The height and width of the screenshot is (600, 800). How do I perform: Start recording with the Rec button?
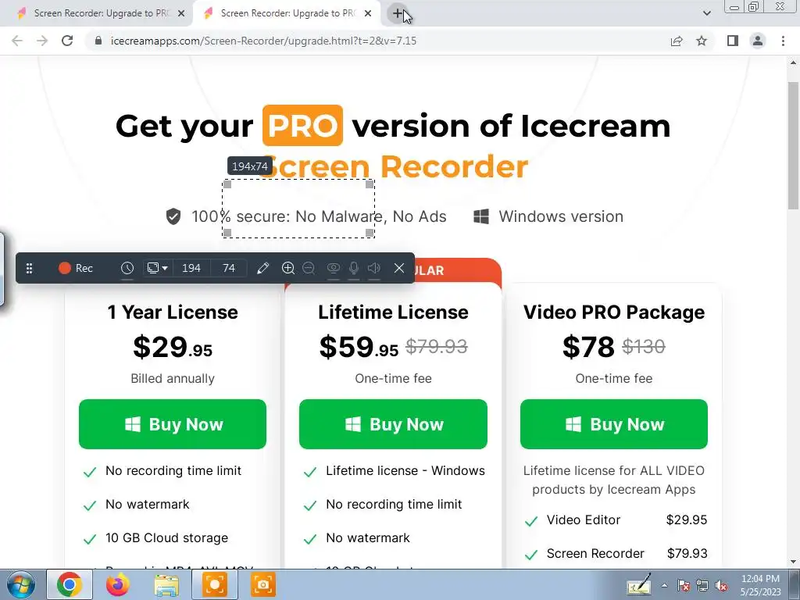point(76,268)
